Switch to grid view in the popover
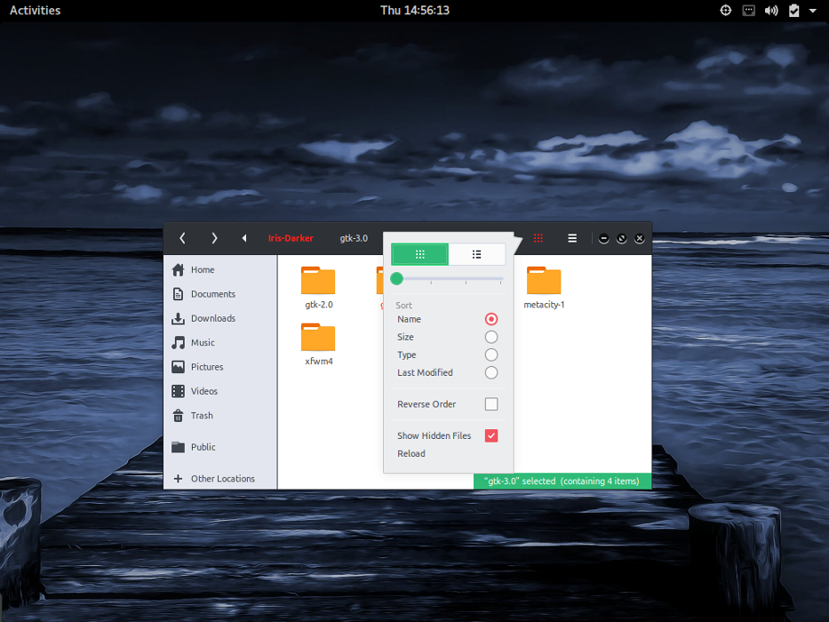Viewport: 829px width, 622px height. coord(419,254)
